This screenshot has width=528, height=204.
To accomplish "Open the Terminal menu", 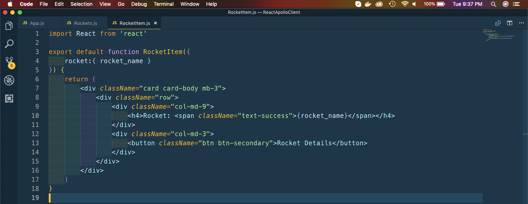I will pyautogui.click(x=164, y=4).
